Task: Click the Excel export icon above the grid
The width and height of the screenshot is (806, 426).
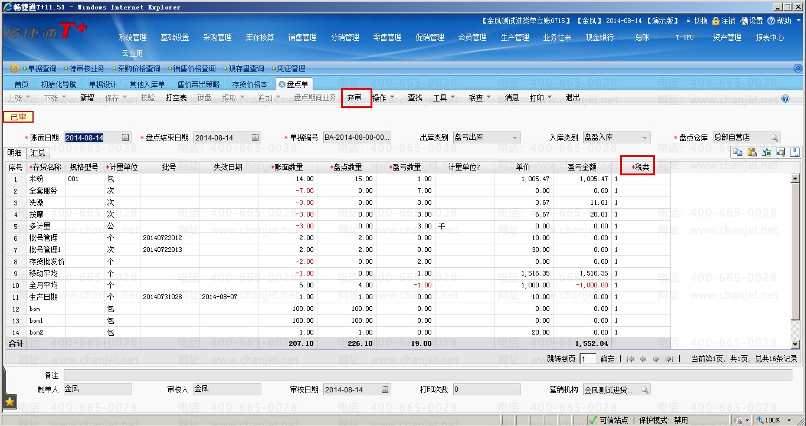Action: coord(766,152)
